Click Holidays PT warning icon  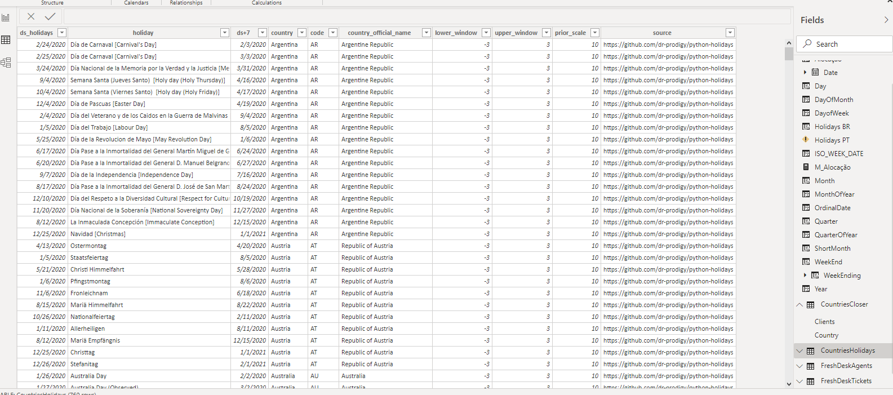pos(806,140)
